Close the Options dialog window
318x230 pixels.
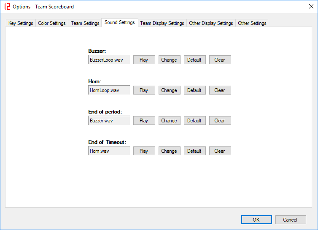[311, 6]
